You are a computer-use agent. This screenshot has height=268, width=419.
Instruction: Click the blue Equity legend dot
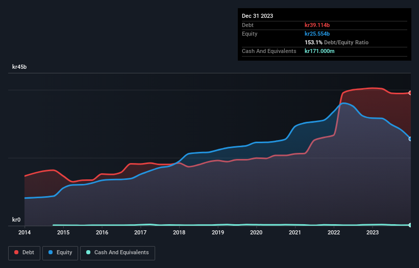51,252
